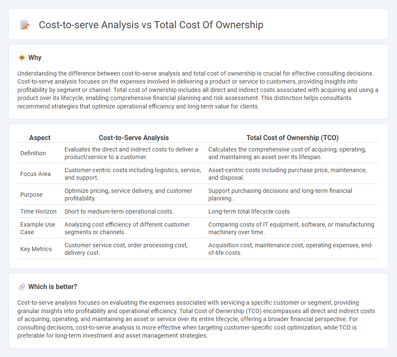The width and height of the screenshot is (397, 357).
Task: Click the Why section heading
Action: click(x=35, y=58)
